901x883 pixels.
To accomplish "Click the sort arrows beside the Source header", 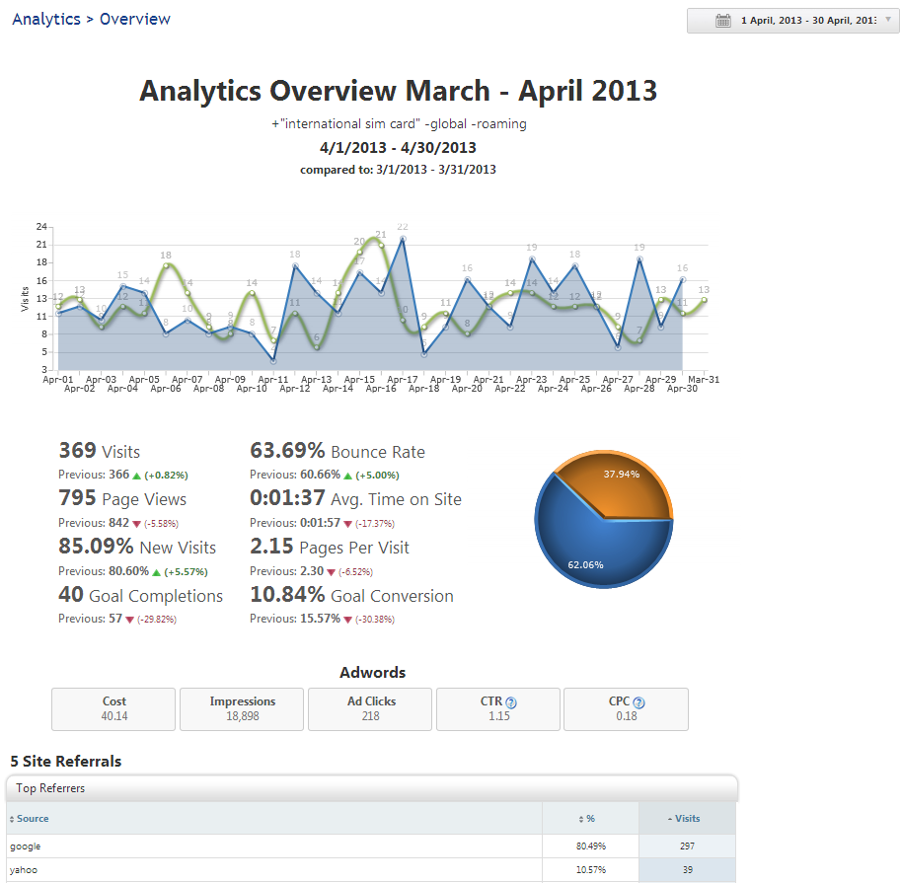I will 12,819.
